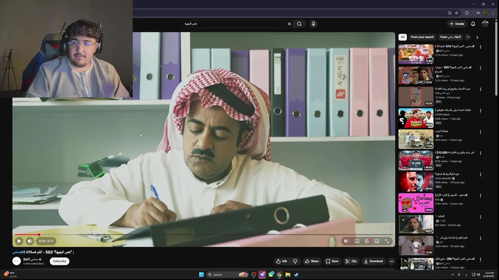Open more actions ellipsis below video
499x280 pixels.
coord(391,261)
